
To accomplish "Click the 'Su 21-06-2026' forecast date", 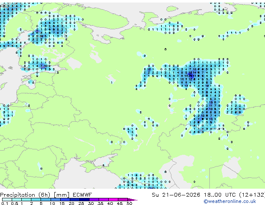I will [x=176, y=195].
